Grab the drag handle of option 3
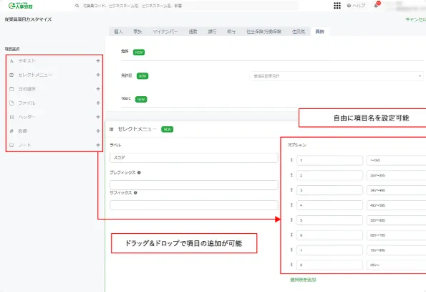Screen dimensions: 426x292 pos(291,190)
